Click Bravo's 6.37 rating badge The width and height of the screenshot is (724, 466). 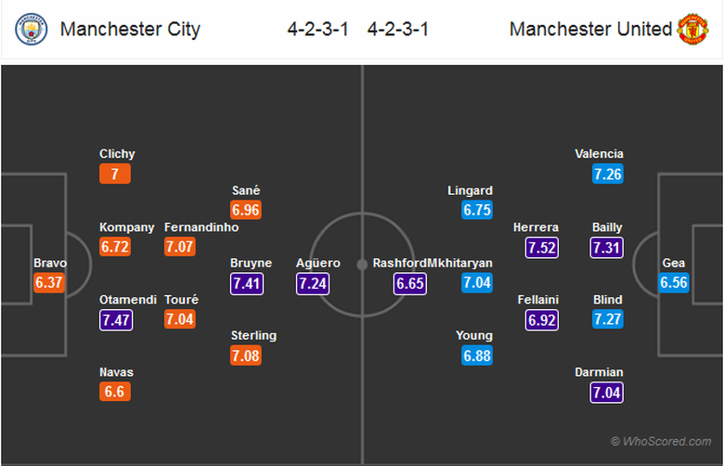[49, 282]
